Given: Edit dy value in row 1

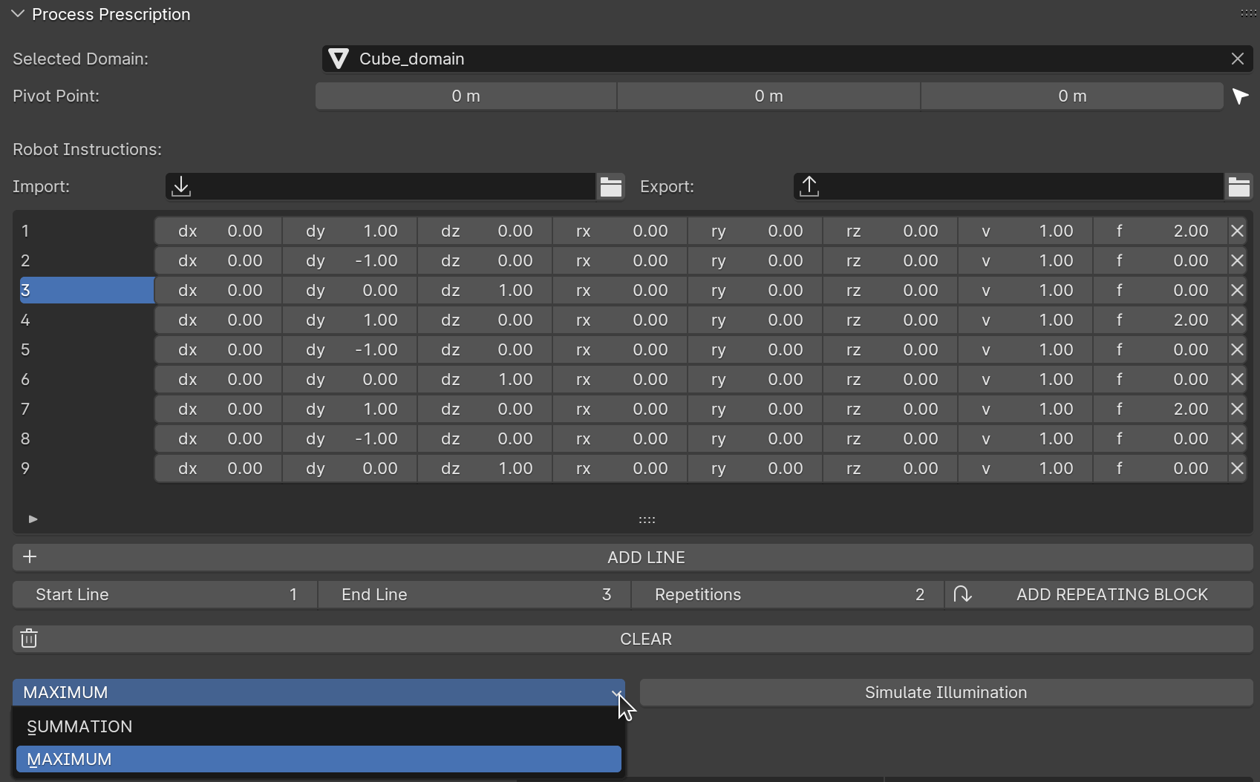Looking at the screenshot, I should pyautogui.click(x=350, y=231).
